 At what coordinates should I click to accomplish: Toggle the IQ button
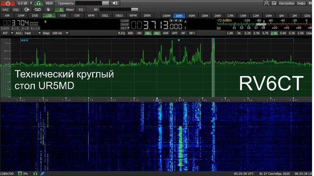point(59,10)
